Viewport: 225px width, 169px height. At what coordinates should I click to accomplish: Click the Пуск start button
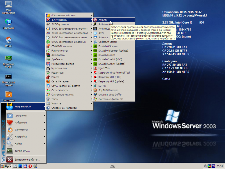coord(6,166)
